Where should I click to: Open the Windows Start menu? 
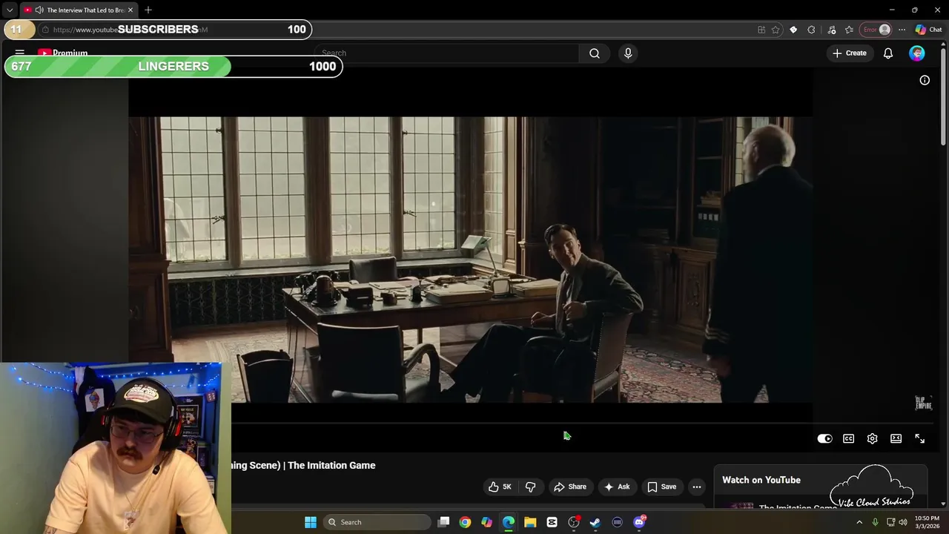[311, 522]
